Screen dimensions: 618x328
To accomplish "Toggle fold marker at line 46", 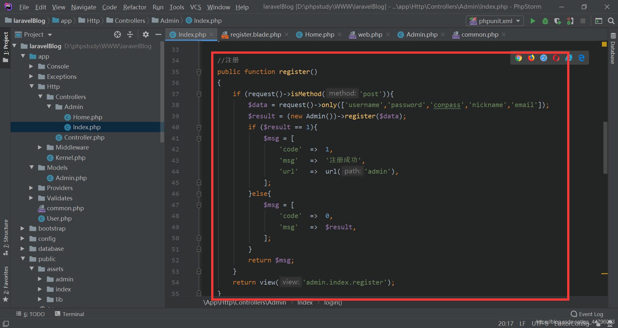I will tap(199, 194).
